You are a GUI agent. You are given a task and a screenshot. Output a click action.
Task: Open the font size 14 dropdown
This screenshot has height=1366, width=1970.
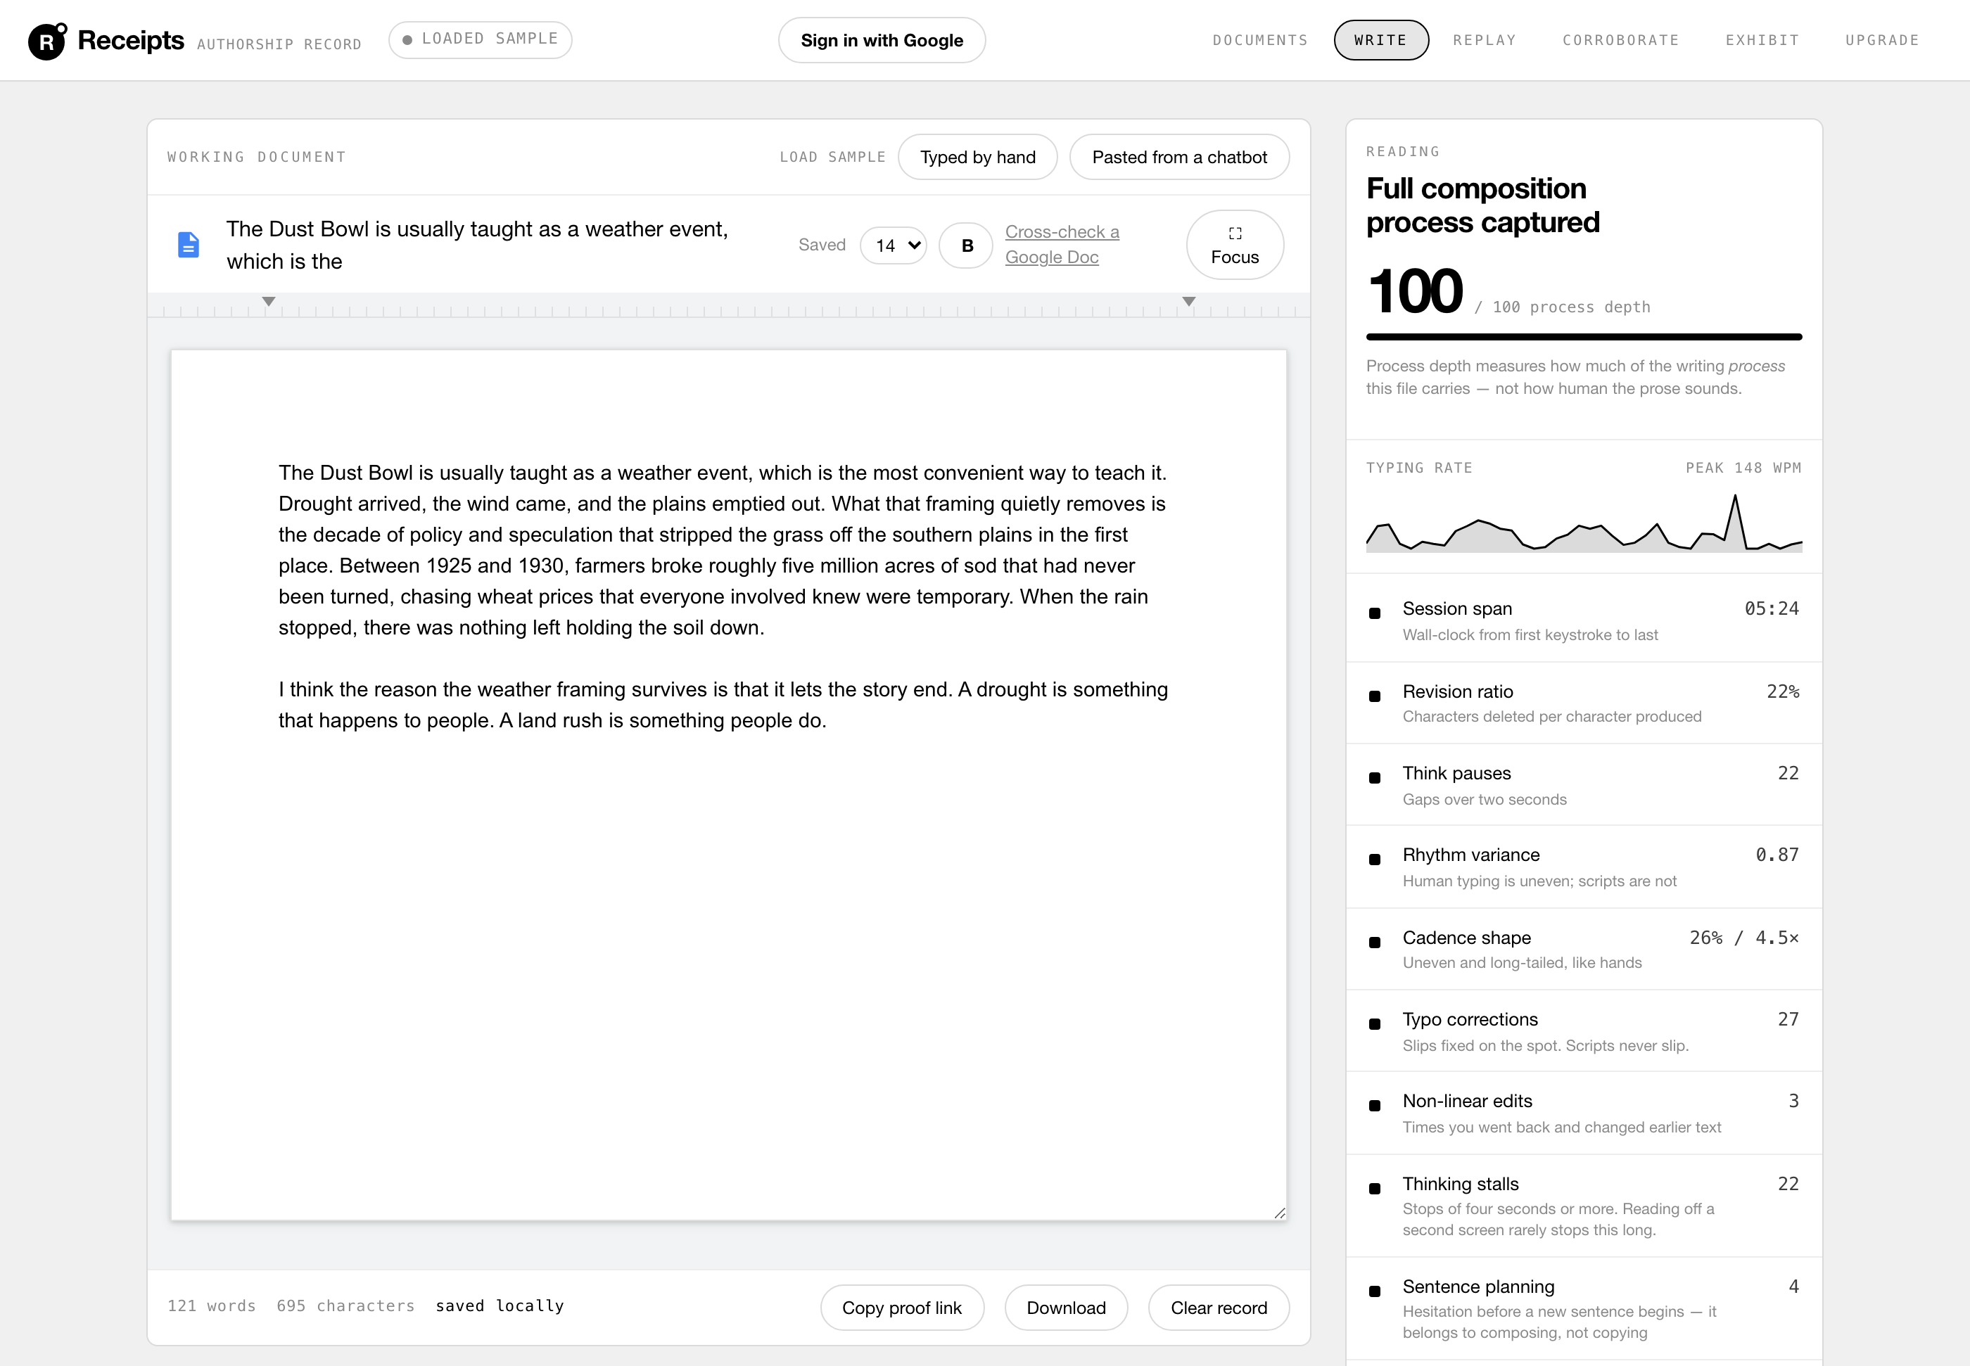pyautogui.click(x=893, y=245)
